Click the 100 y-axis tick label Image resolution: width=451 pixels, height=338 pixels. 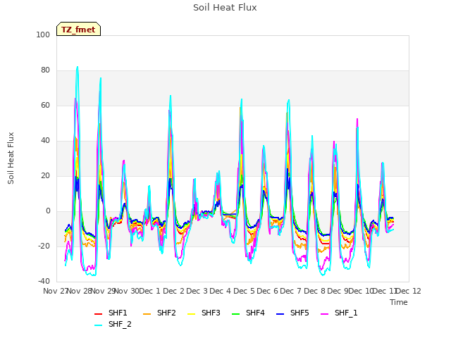43,35
